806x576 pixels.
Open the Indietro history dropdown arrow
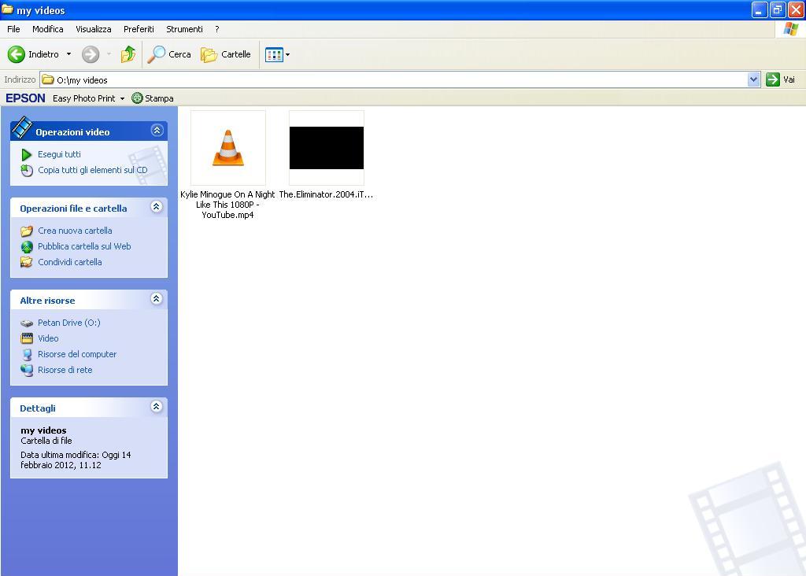(68, 54)
